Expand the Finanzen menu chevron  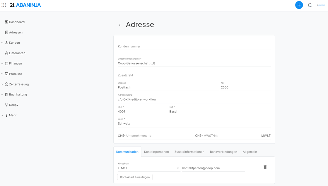click(2, 63)
